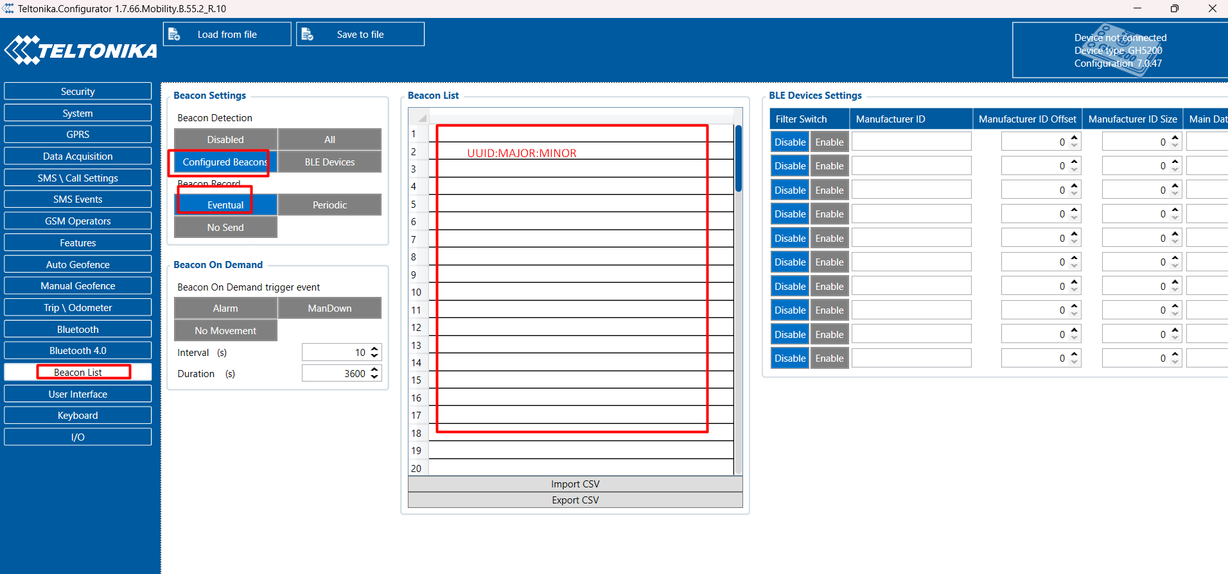Screen dimensions: 1228x574
Task: Open the Bluetooth section
Action: (x=78, y=329)
